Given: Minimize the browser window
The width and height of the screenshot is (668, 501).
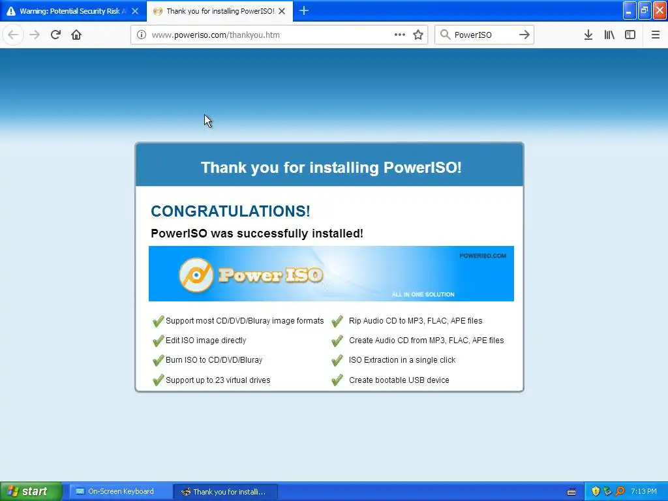Looking at the screenshot, I should tap(630, 10).
